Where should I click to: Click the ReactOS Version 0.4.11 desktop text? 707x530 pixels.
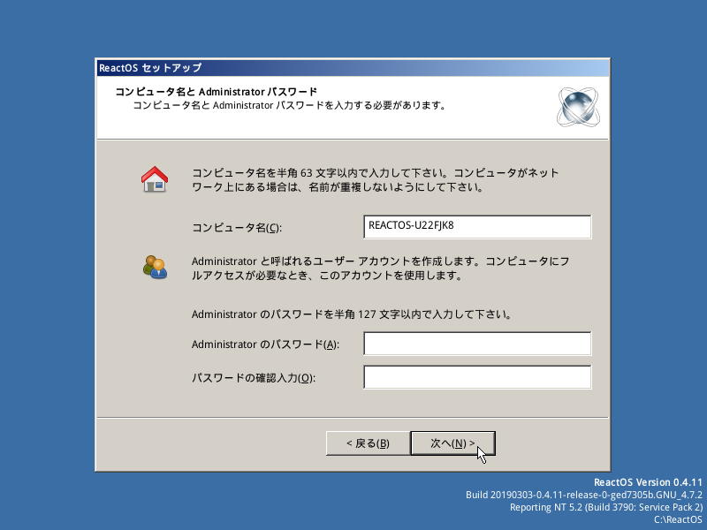648,482
